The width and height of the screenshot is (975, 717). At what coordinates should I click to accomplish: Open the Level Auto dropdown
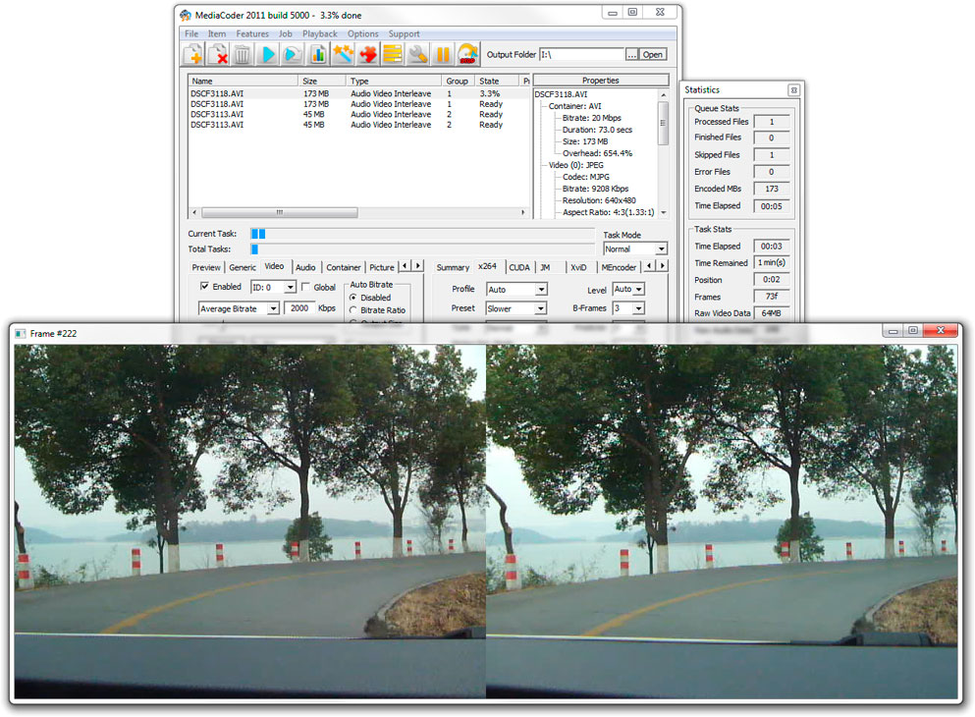(x=638, y=289)
